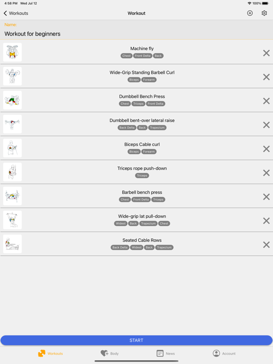Image resolution: width=273 pixels, height=364 pixels.
Task: Tap the Seated Cable Rows illustration
Action: point(12,244)
